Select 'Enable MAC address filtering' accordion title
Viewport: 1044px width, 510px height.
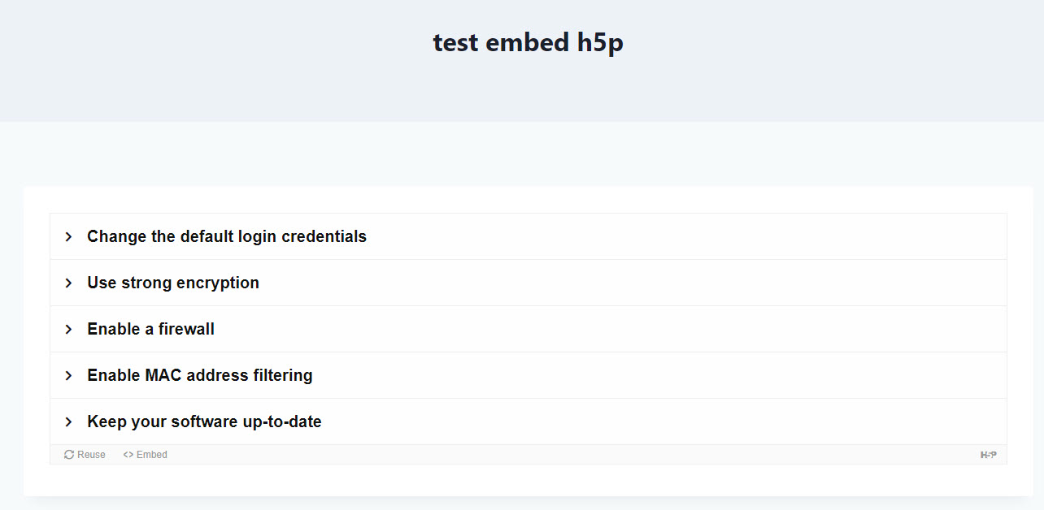[x=200, y=375]
